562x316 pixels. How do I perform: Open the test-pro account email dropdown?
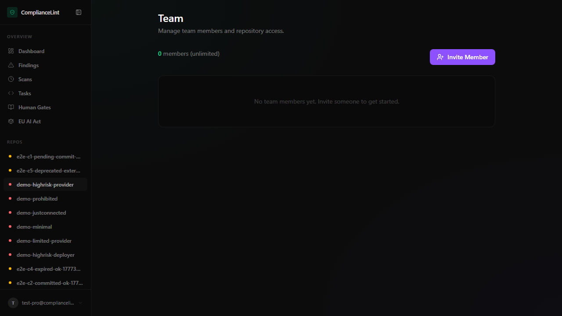[48, 303]
